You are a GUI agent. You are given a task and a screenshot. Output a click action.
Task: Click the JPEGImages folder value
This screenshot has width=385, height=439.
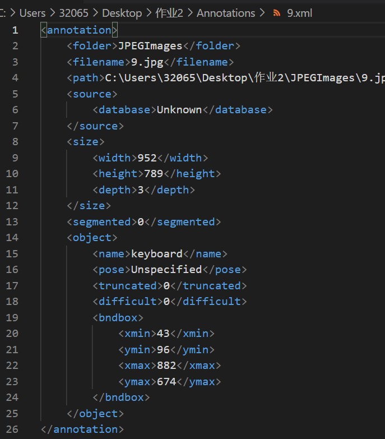point(150,46)
